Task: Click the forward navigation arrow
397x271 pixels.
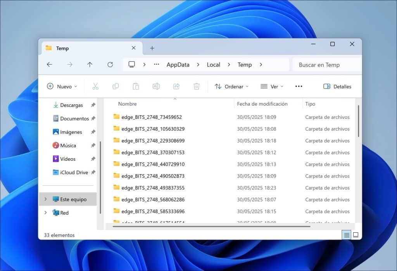Action: point(70,65)
